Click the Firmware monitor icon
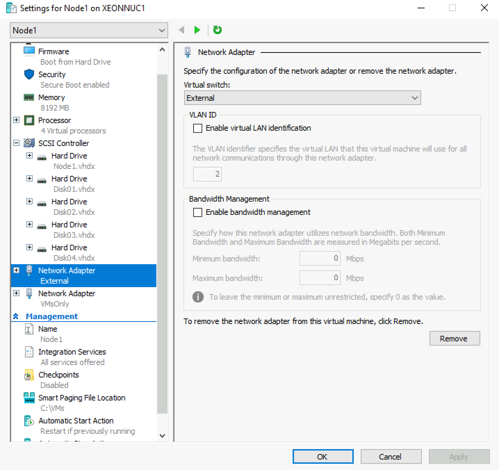 tap(29, 51)
